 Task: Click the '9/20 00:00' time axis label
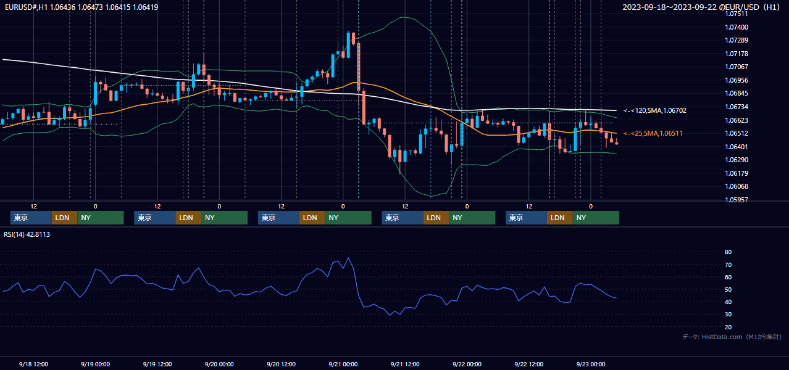[219, 364]
